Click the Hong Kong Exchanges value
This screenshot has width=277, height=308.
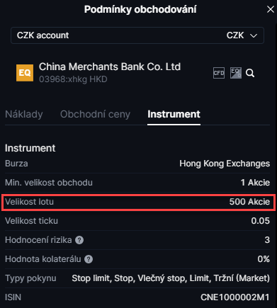point(225,164)
